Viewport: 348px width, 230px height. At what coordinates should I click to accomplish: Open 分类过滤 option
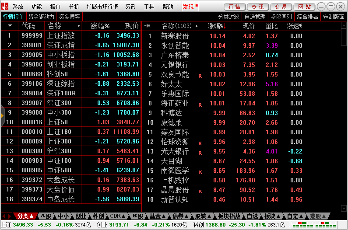[228, 17]
